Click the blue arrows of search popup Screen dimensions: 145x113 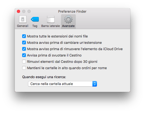pos(95,84)
